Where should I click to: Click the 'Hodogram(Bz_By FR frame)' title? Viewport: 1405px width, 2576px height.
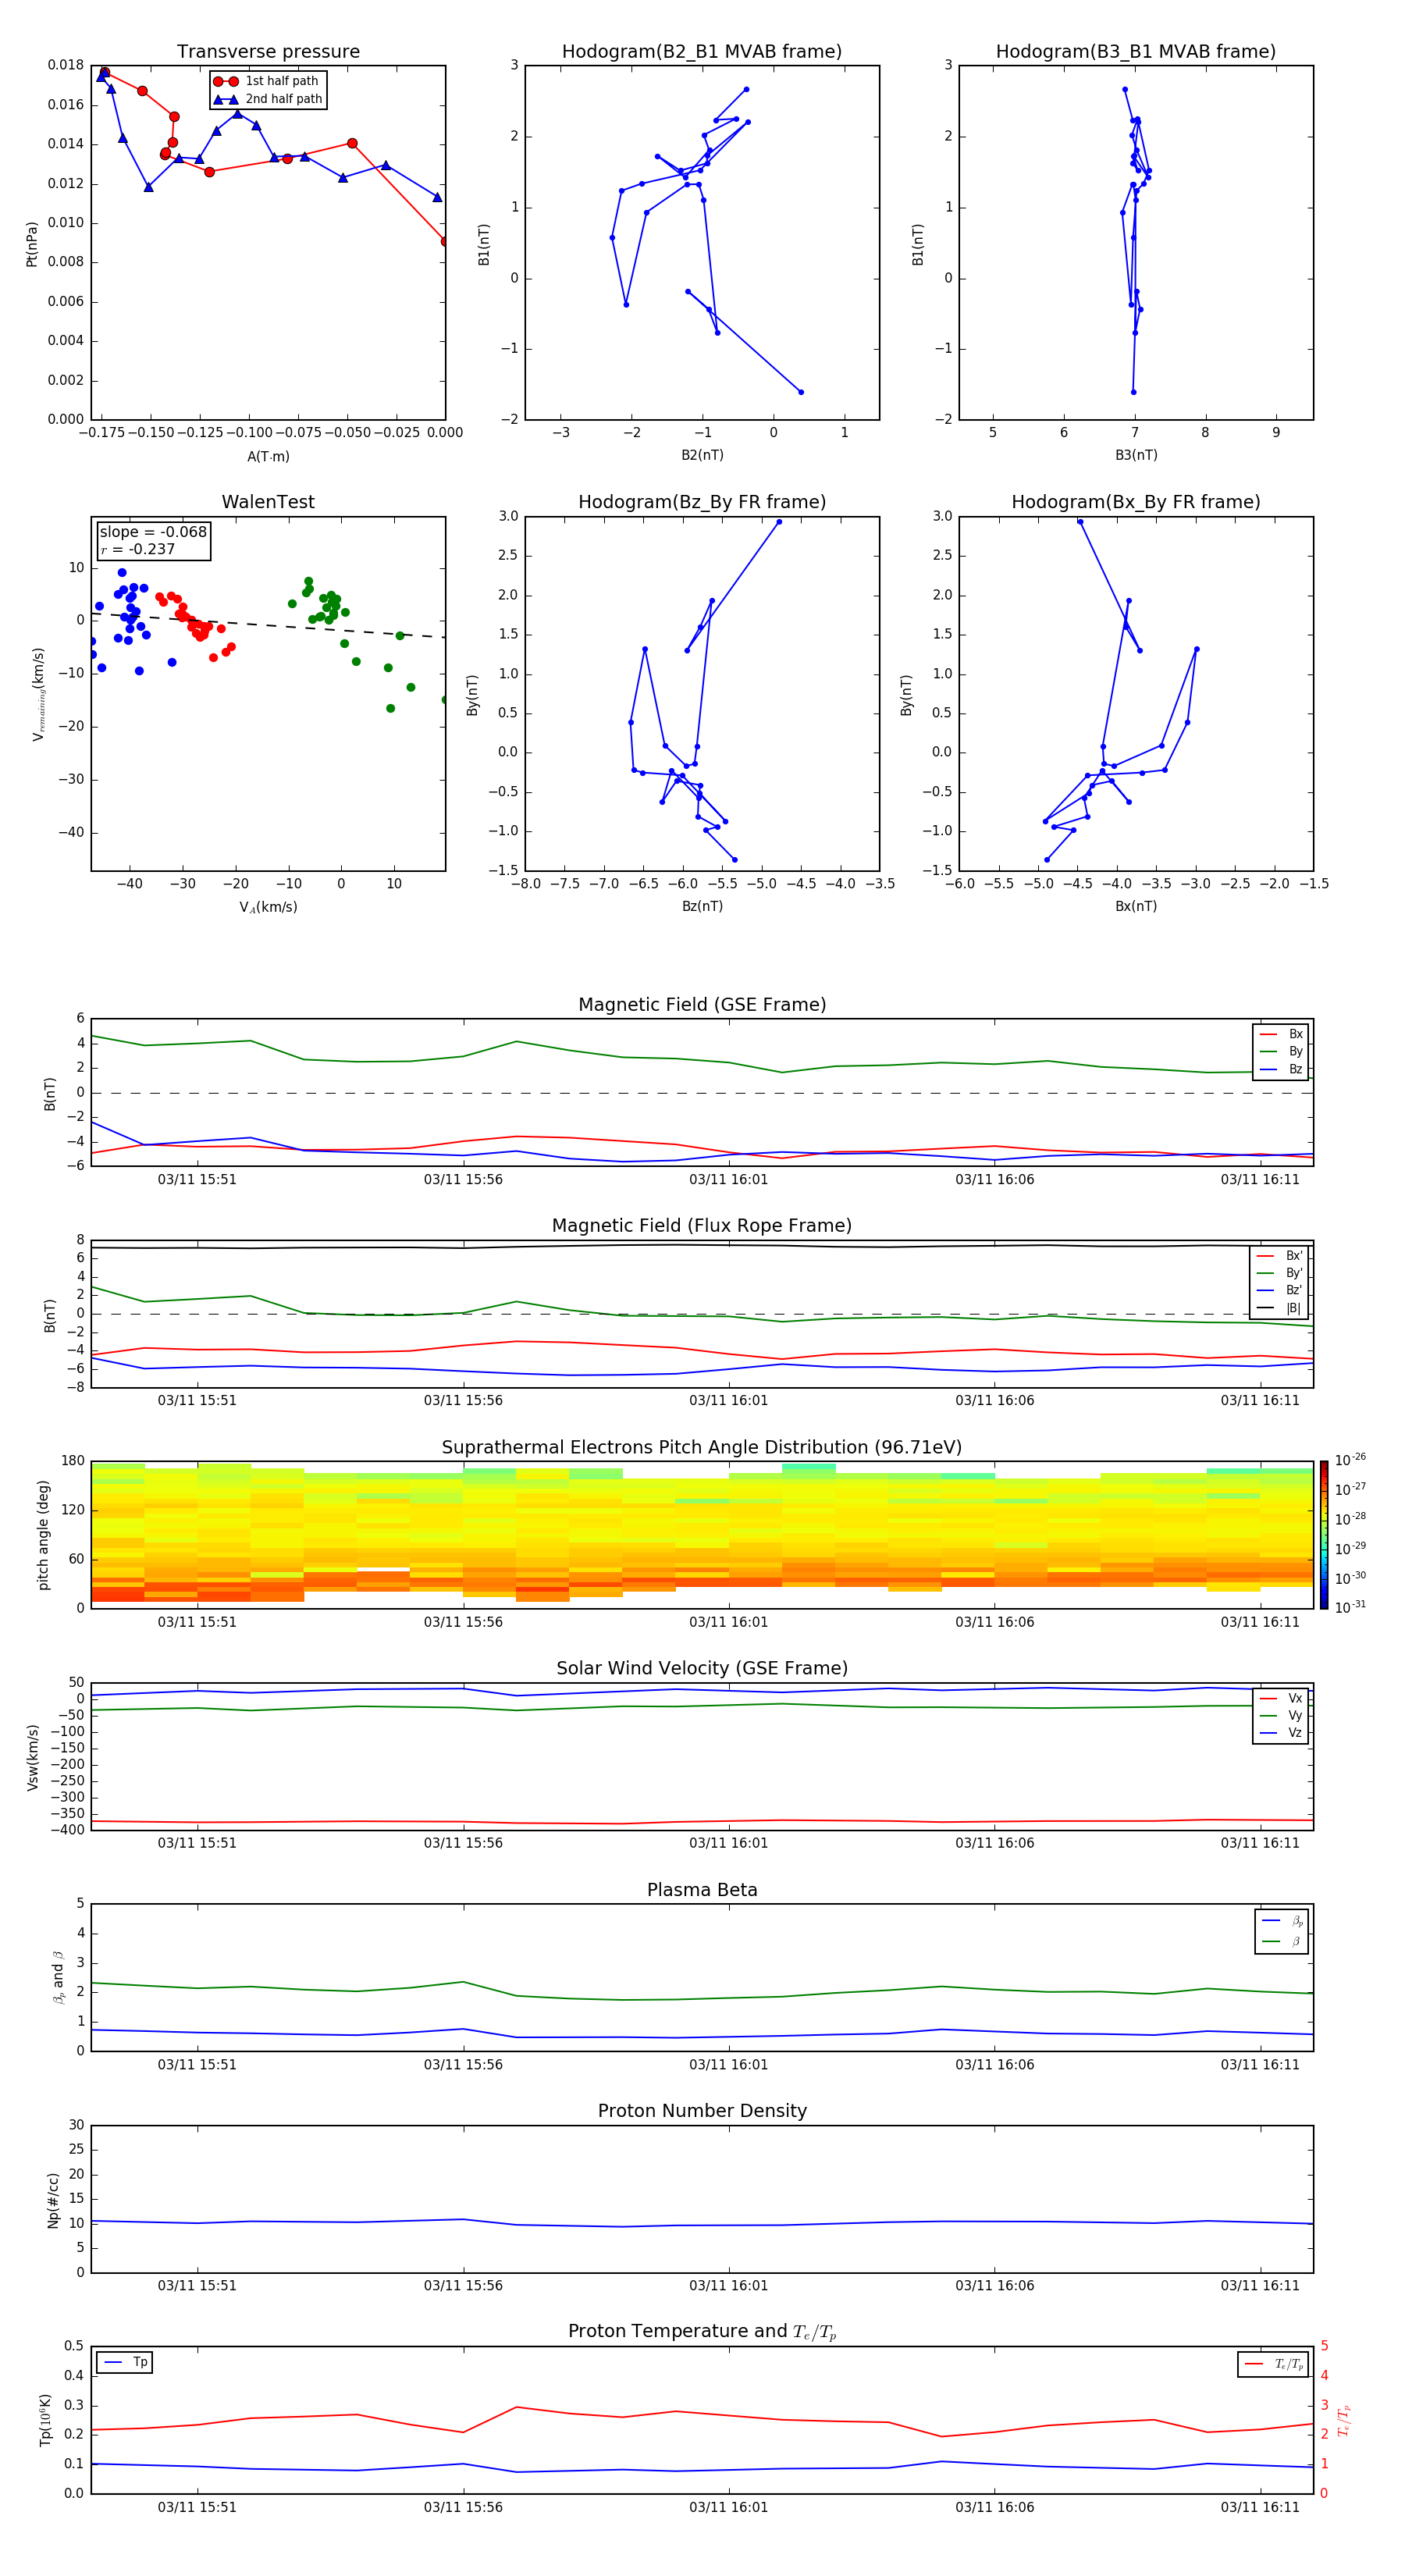[702, 502]
